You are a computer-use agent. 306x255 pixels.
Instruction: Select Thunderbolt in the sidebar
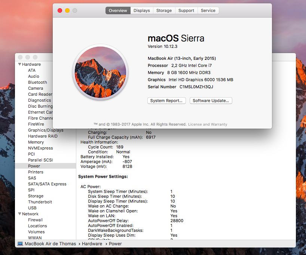(40, 202)
